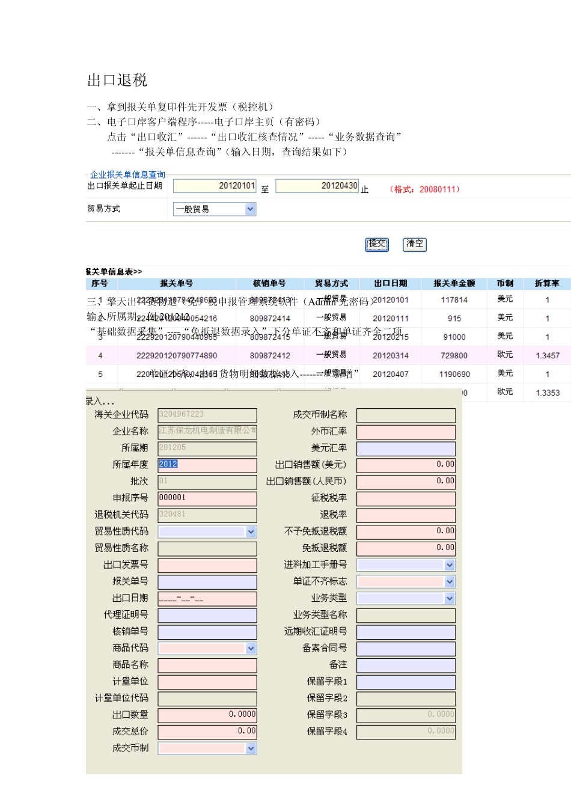Click the 出口日期 column header
571x808 pixels.
[x=390, y=283]
